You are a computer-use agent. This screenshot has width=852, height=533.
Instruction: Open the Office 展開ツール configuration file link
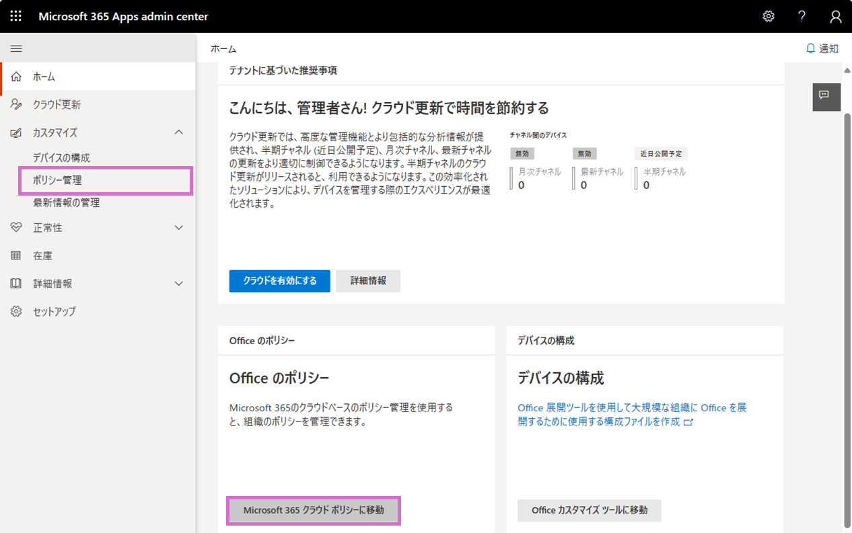(x=632, y=415)
